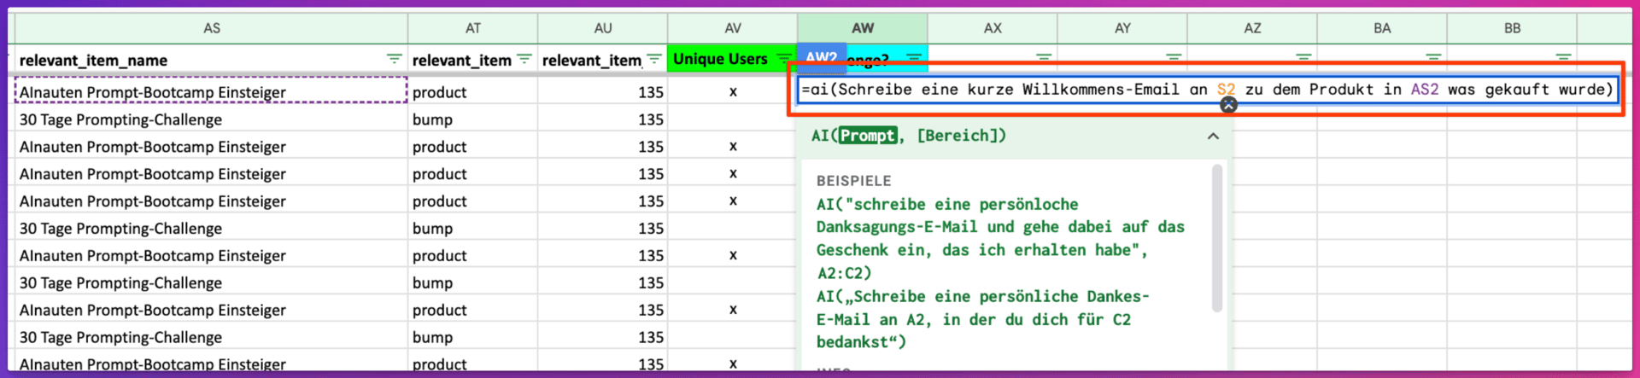The width and height of the screenshot is (1640, 378).
Task: Select column AX header
Action: coord(993,28)
